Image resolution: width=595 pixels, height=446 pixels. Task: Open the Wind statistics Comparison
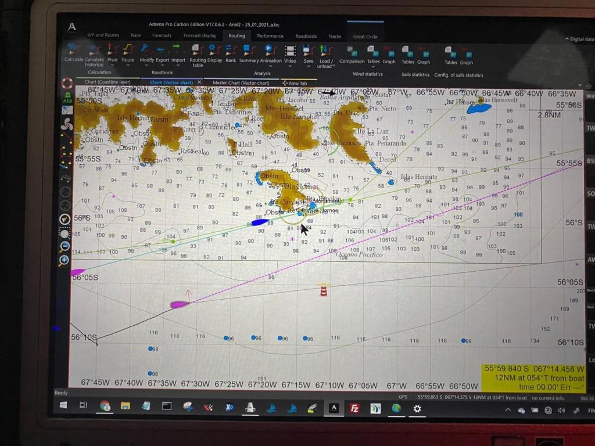(x=352, y=55)
